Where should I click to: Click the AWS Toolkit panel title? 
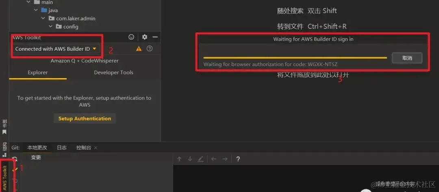(26, 37)
